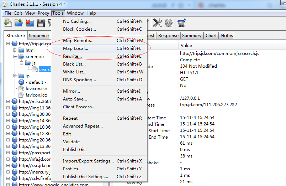Select Mirror menu entry

coord(99,91)
